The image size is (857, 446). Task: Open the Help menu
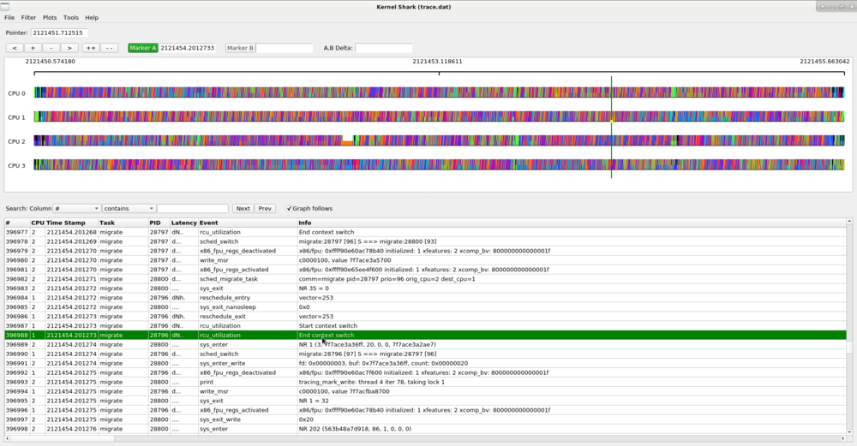pos(92,17)
